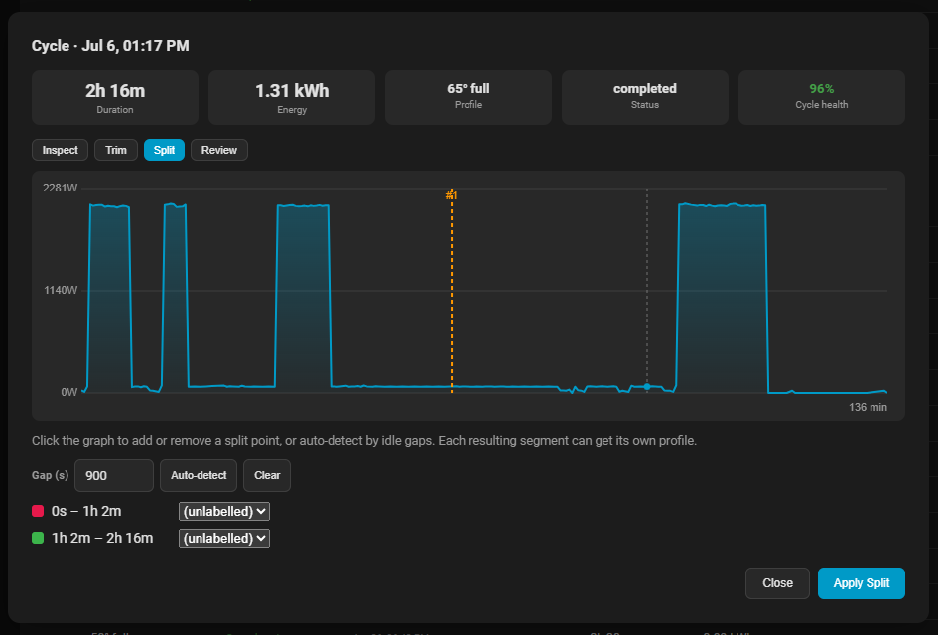Click the 96% Cycle health card
938x635 pixels.
[822, 98]
